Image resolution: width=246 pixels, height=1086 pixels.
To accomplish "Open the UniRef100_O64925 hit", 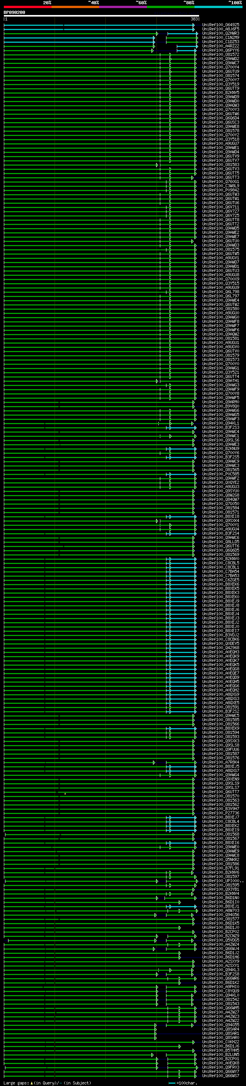I will [x=221, y=25].
